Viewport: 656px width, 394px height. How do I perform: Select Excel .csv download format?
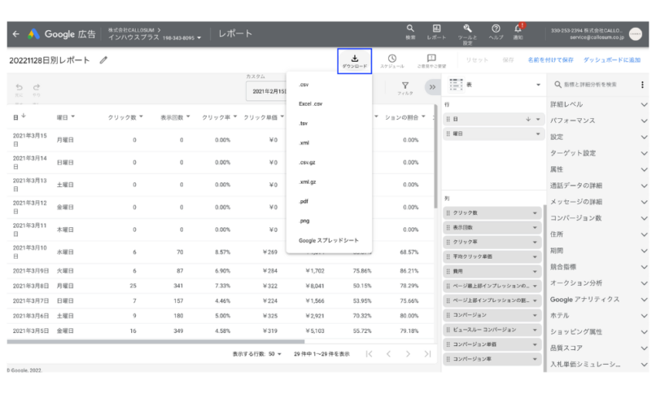pyautogui.click(x=311, y=104)
